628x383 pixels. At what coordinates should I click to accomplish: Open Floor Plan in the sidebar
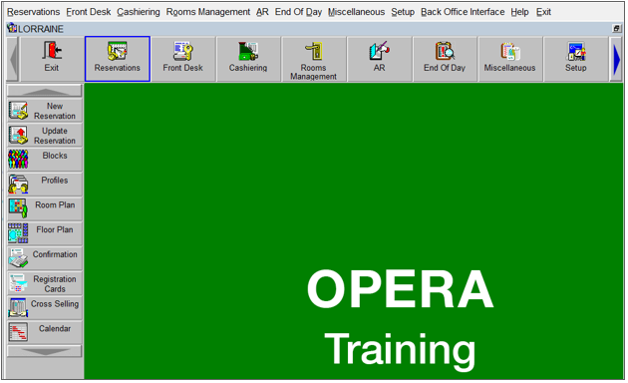pyautogui.click(x=45, y=234)
